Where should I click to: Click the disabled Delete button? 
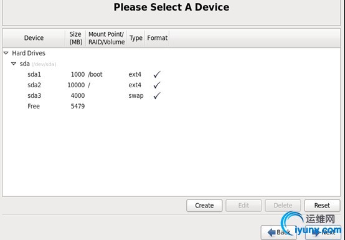click(x=283, y=206)
